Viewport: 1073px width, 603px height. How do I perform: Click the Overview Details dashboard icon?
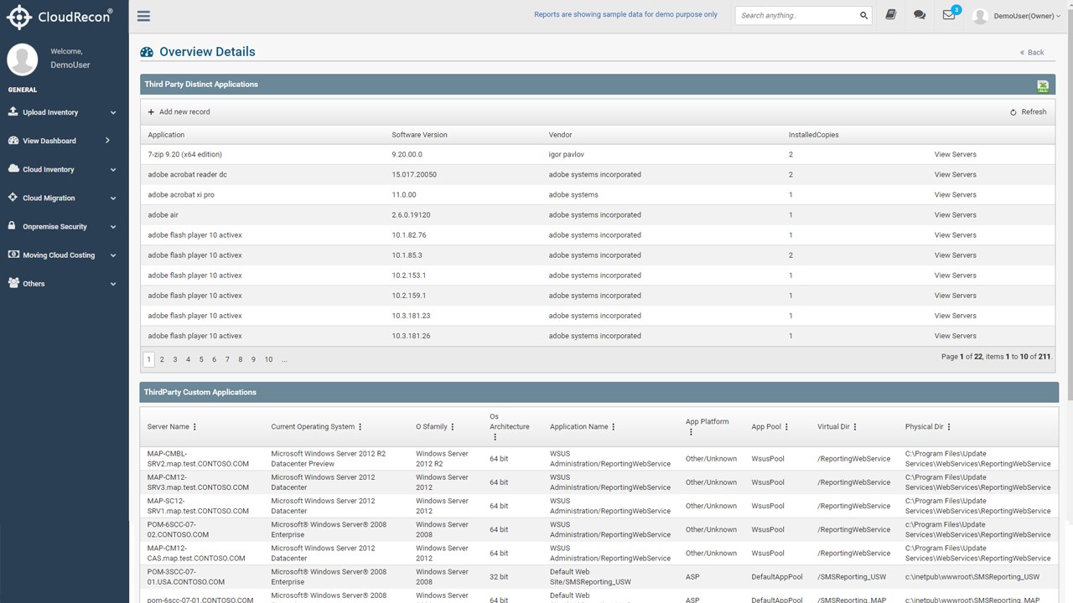[x=147, y=52]
